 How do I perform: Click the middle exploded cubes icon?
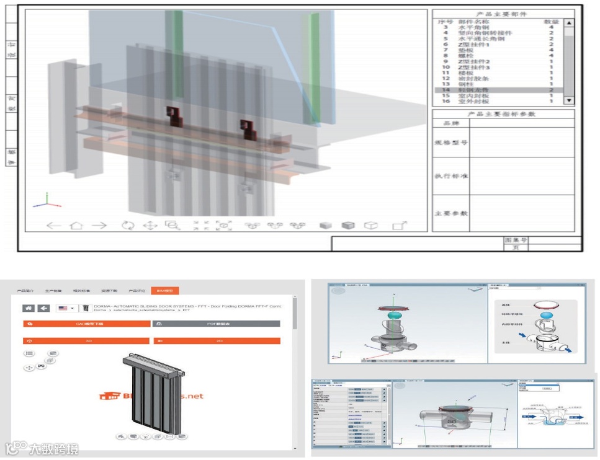(275, 225)
